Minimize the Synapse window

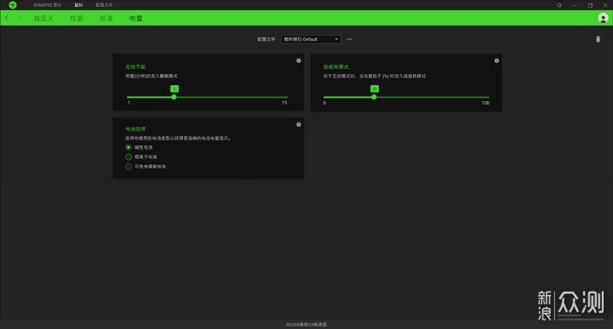click(x=575, y=5)
